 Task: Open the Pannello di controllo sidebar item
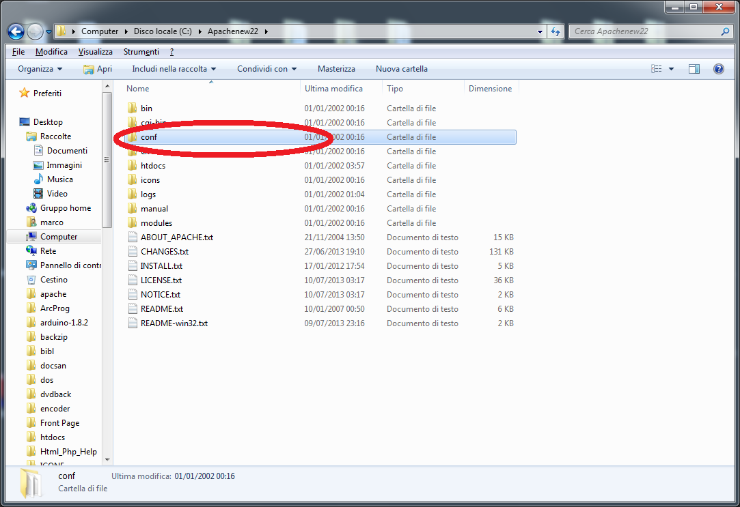tap(70, 265)
